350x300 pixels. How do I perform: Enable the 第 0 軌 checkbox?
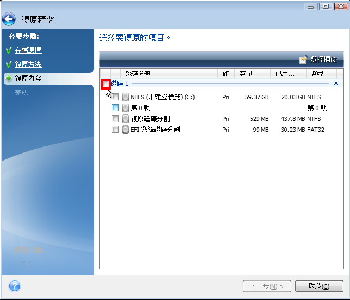115,108
